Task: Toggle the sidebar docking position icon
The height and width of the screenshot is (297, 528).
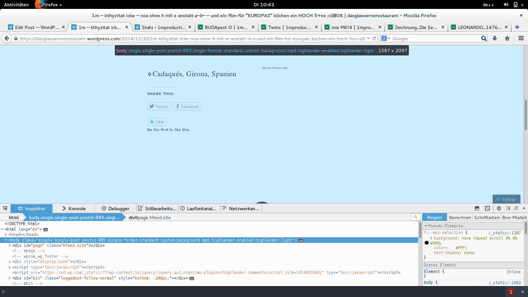Action: (x=508, y=208)
